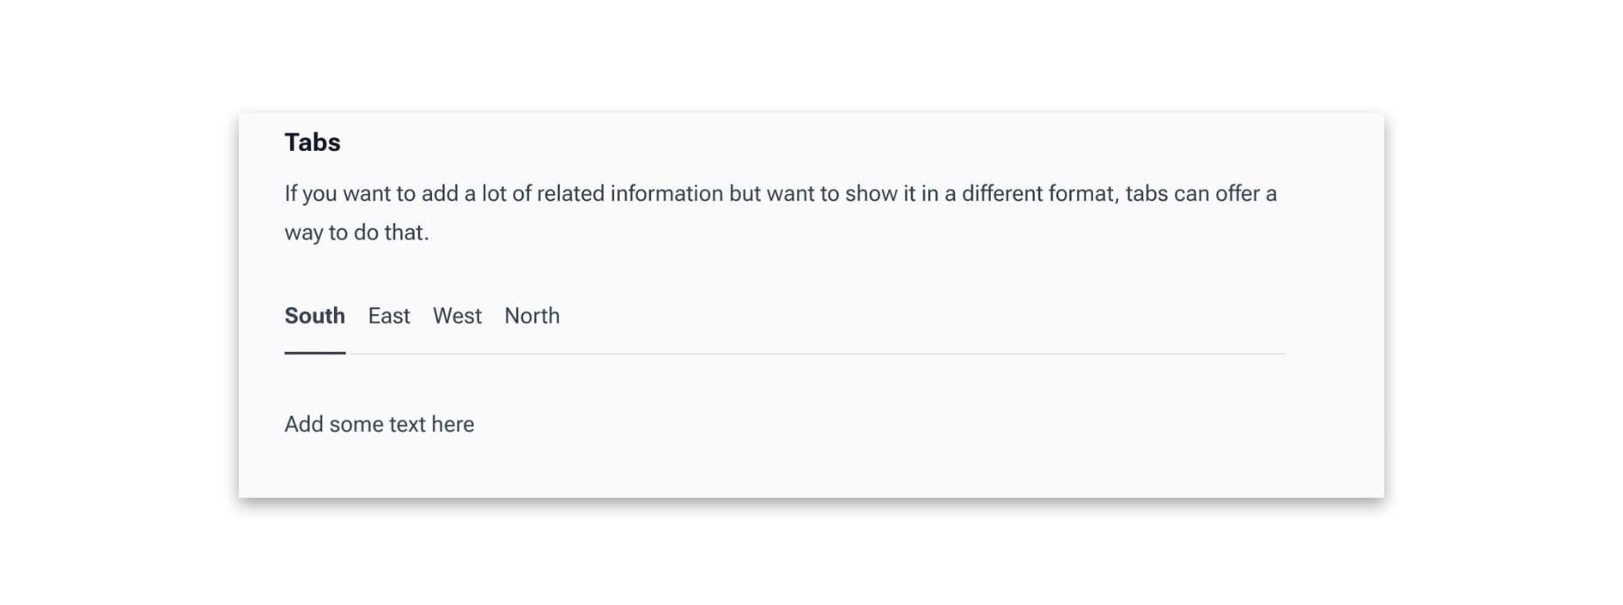Click the word "offer" in the description

[1237, 194]
